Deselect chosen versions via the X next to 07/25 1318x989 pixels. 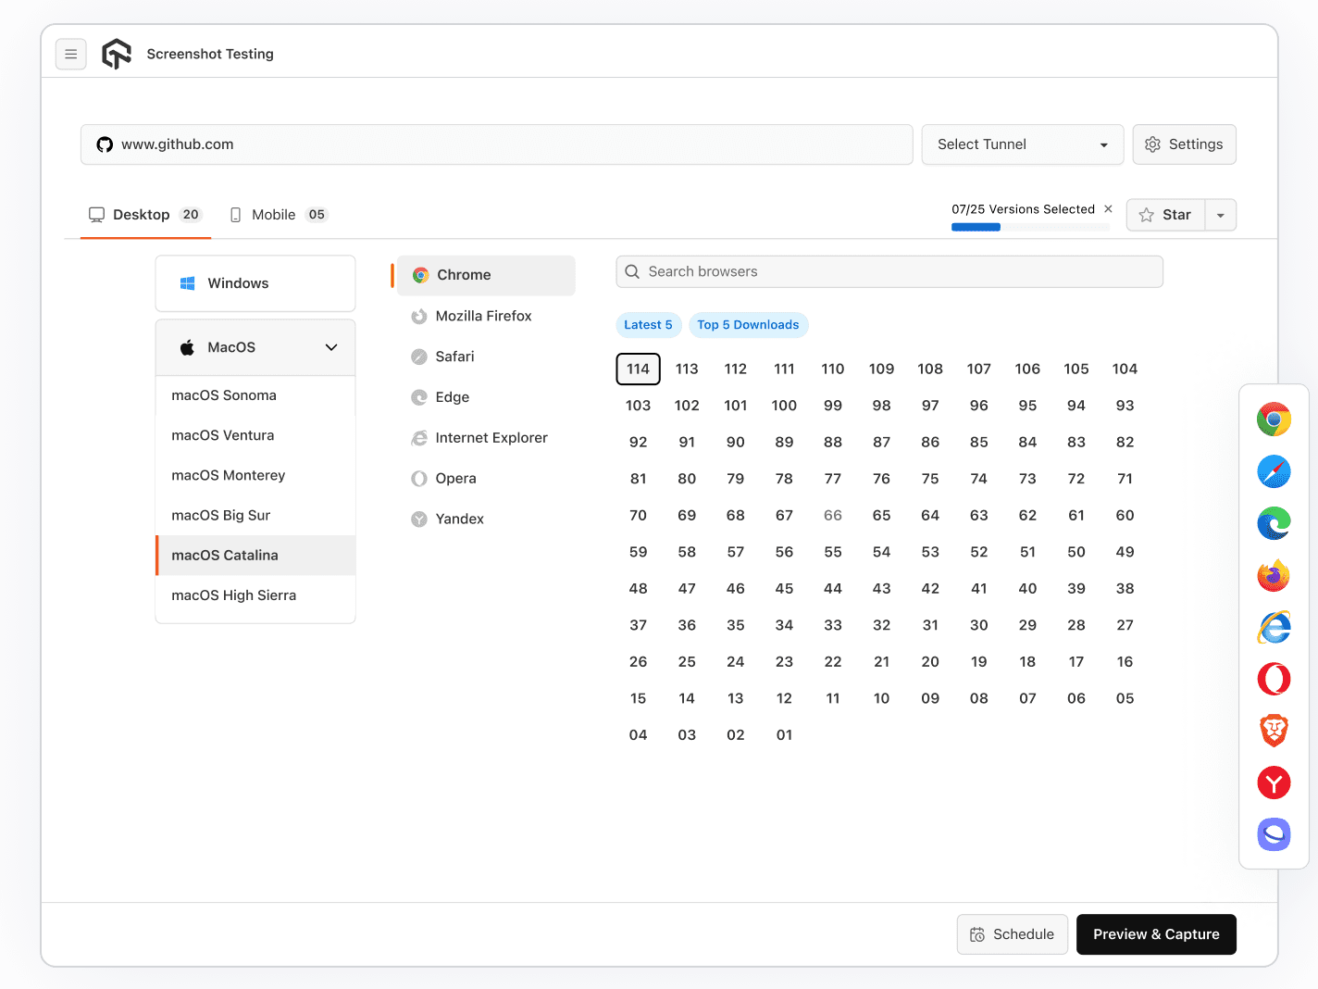point(1108,208)
